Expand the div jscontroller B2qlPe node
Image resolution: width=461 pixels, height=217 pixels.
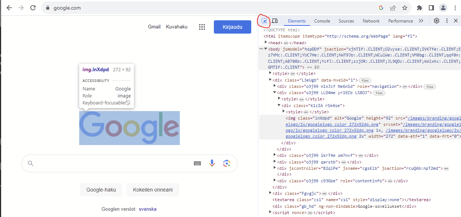(x=275, y=168)
